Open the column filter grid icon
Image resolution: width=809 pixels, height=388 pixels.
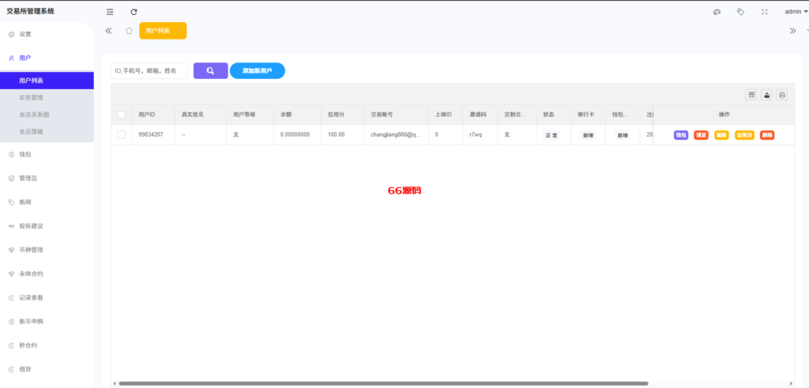pyautogui.click(x=751, y=94)
